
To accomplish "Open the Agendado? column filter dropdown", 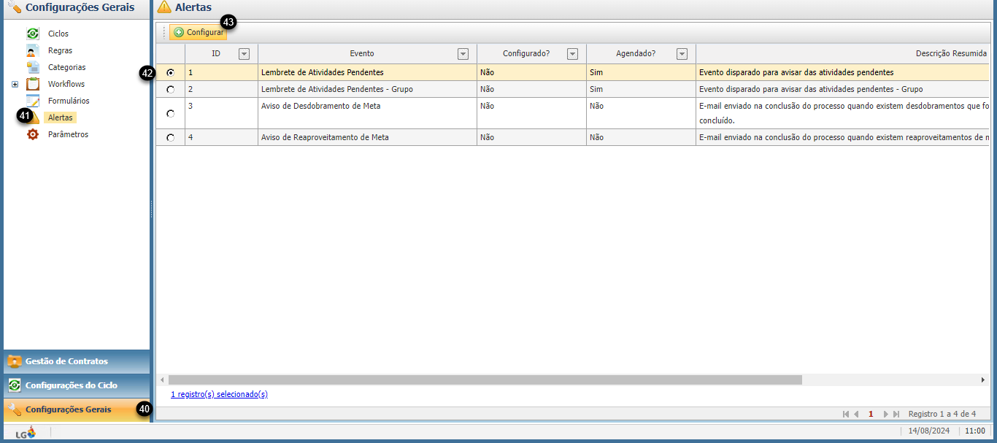I will (x=682, y=53).
